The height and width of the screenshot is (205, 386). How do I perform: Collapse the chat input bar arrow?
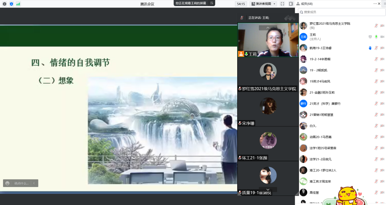click(x=34, y=183)
